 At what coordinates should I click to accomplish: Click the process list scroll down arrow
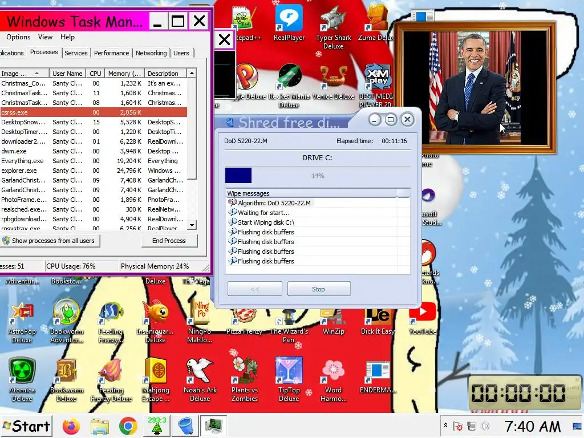[192, 225]
